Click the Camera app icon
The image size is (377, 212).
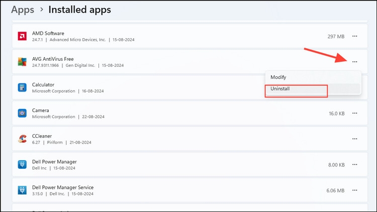(x=22, y=113)
